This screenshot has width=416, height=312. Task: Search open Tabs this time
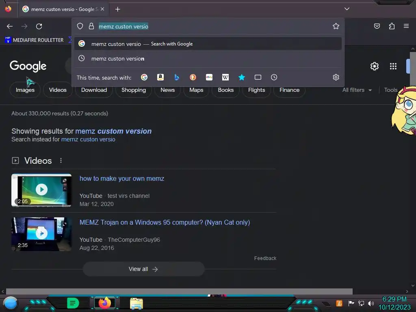[258, 77]
